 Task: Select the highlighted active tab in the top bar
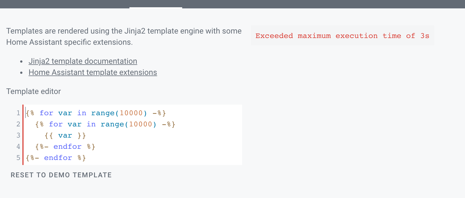(x=156, y=4)
